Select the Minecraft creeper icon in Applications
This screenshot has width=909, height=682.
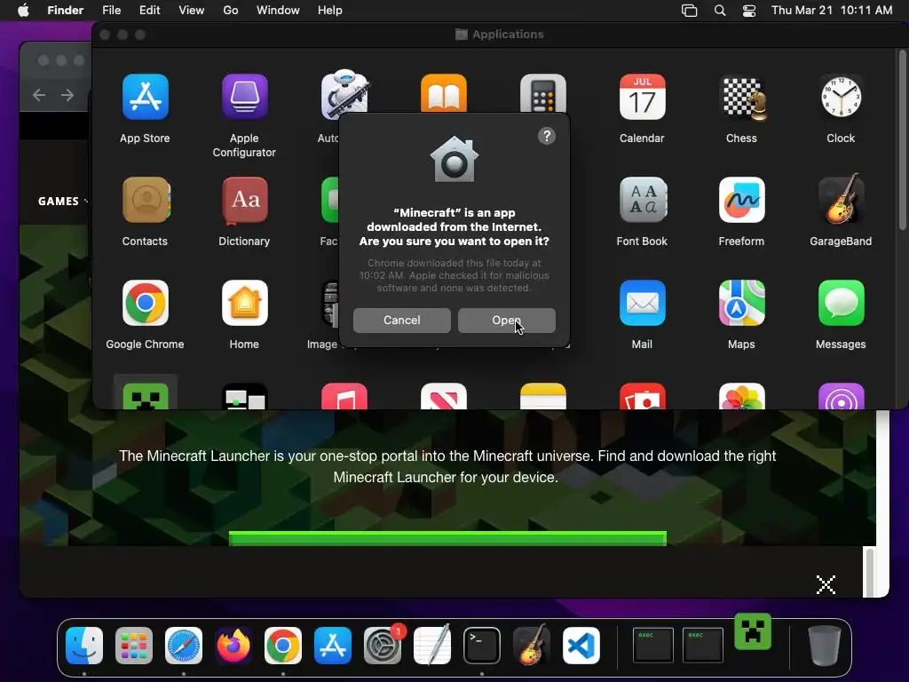[x=146, y=396]
